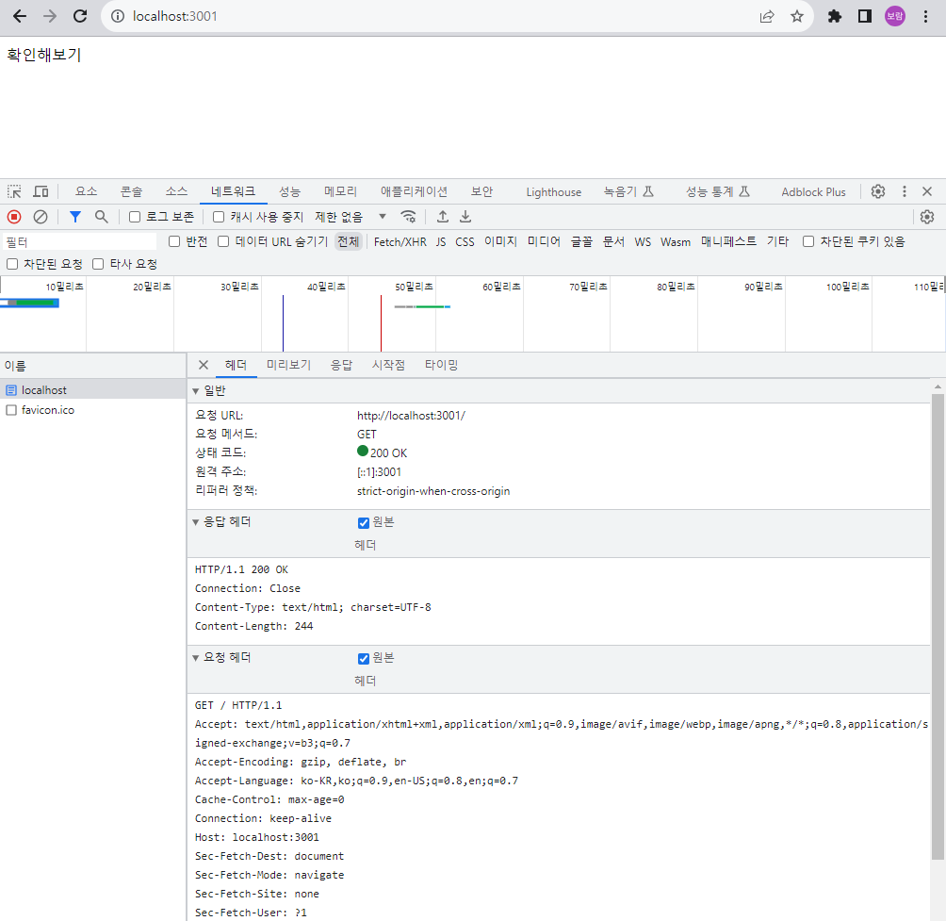Activate the inspect element picker icon
This screenshot has width=946, height=921.
[14, 192]
